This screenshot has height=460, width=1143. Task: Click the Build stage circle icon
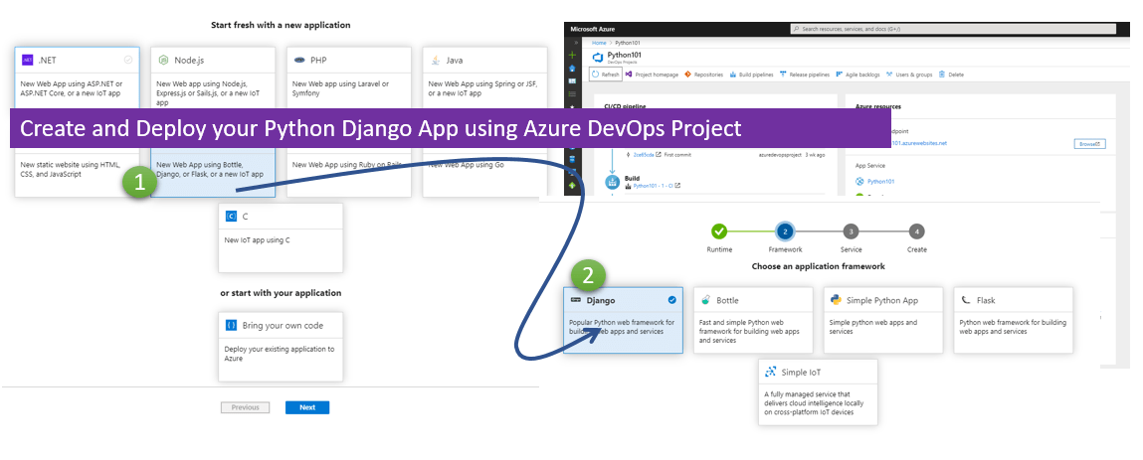[x=613, y=182]
